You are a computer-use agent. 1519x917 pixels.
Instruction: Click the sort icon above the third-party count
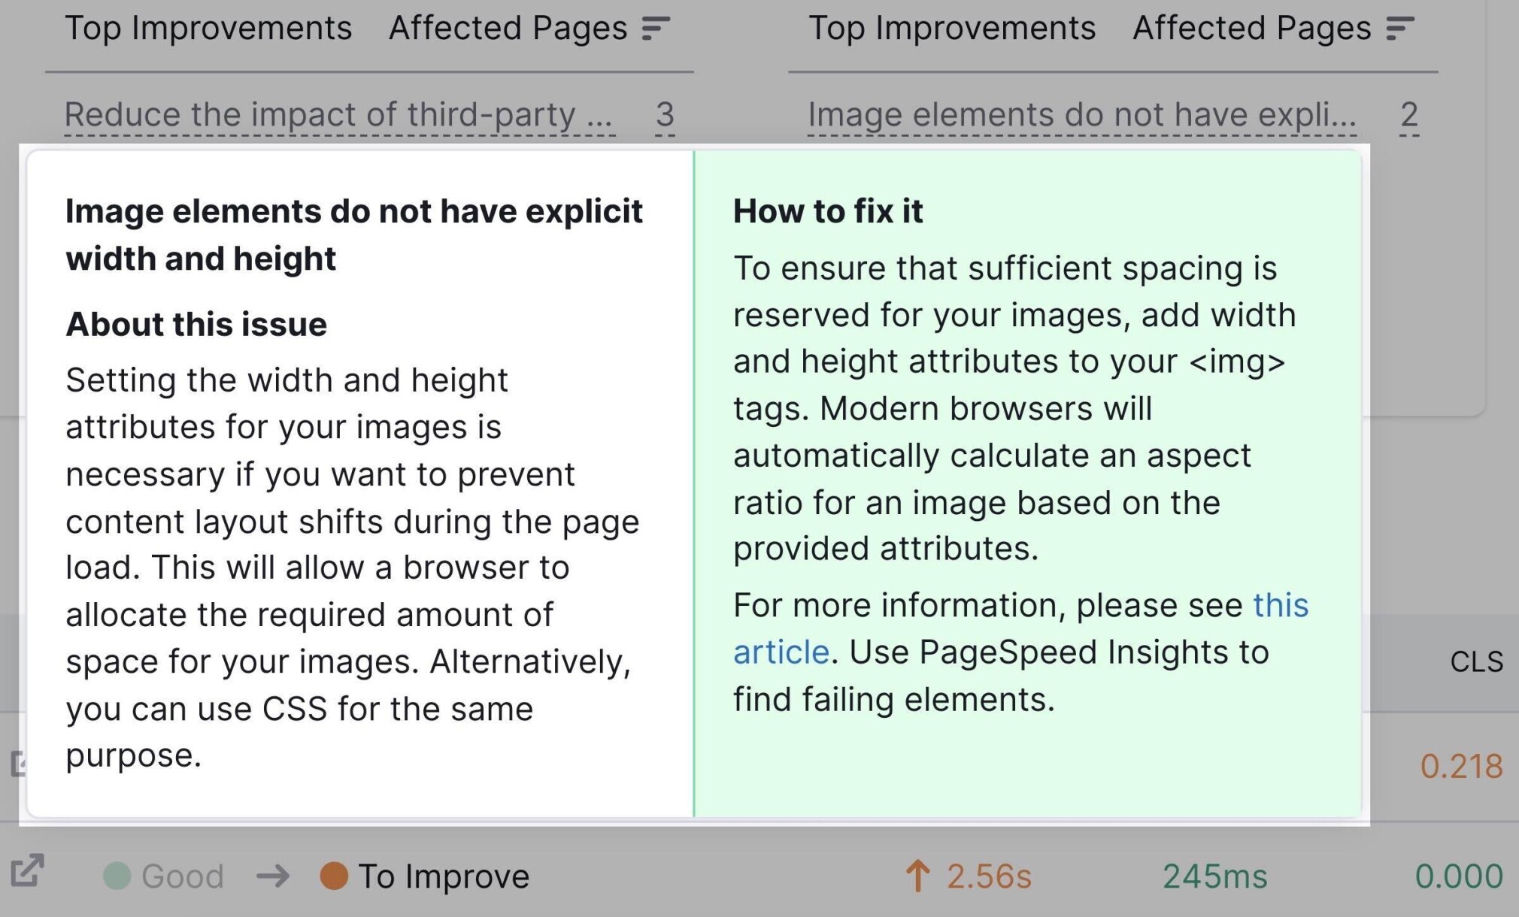click(656, 29)
